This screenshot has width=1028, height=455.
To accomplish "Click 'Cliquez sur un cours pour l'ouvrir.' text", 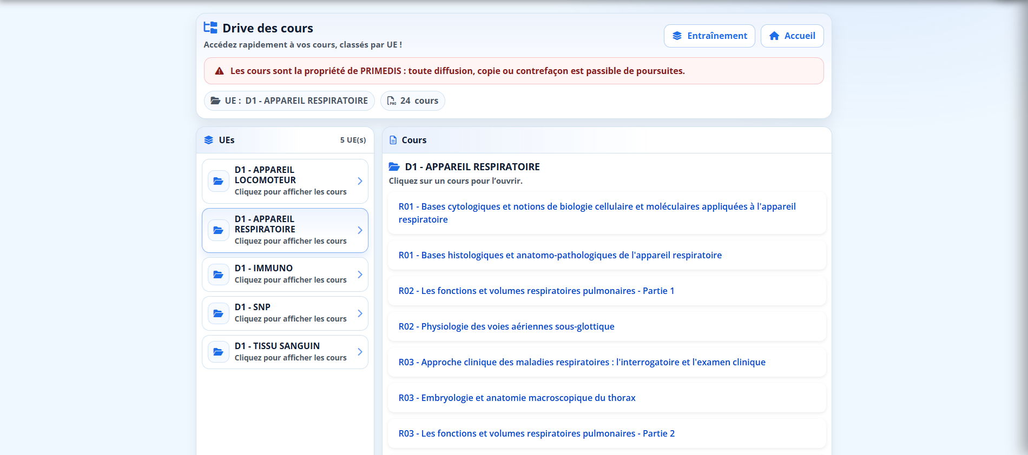I will tap(456, 181).
